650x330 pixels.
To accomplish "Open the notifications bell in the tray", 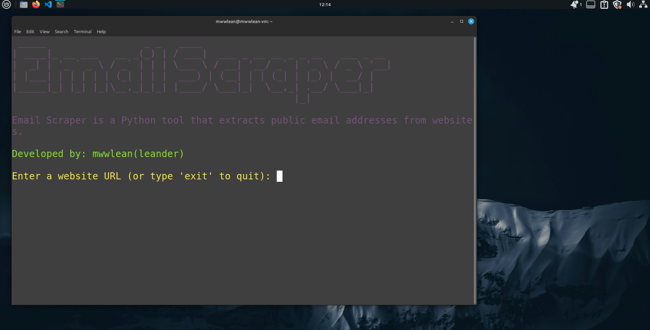I will click(x=574, y=4).
